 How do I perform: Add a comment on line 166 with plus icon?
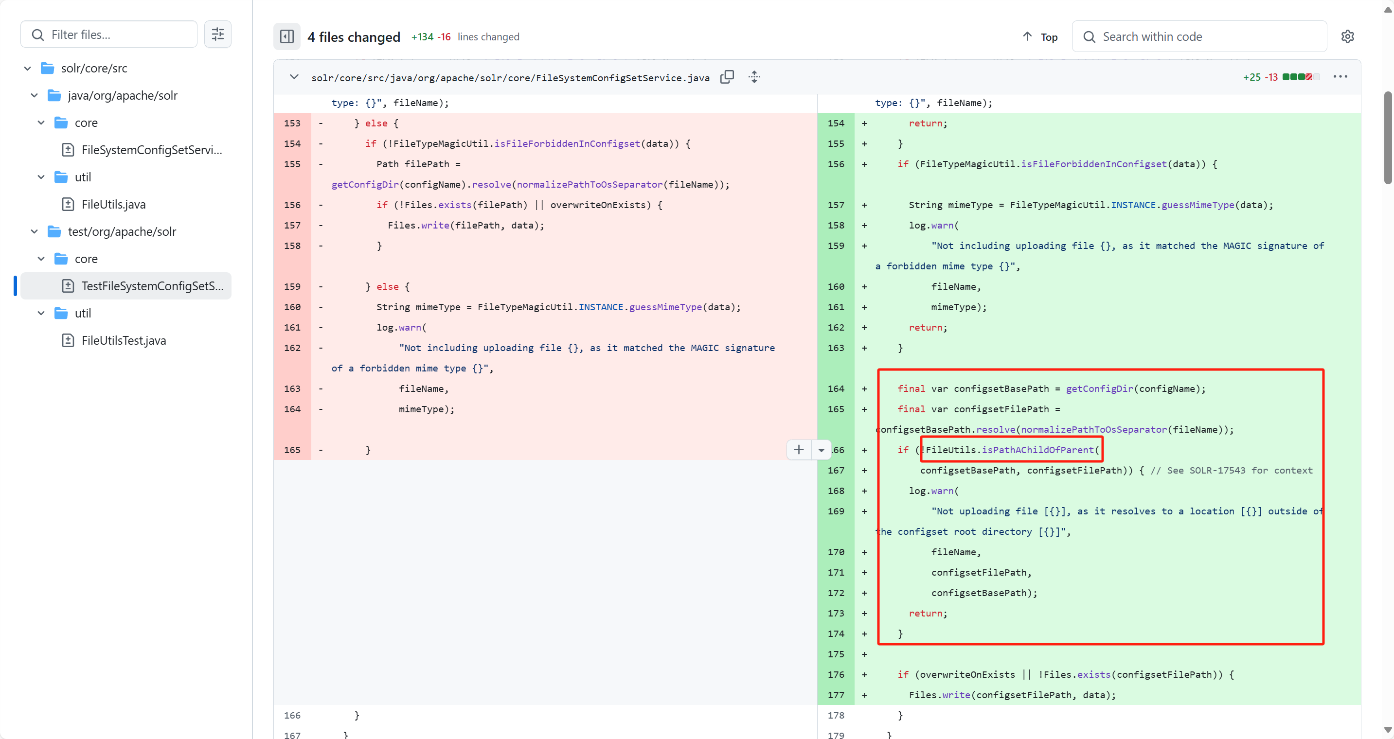799,450
